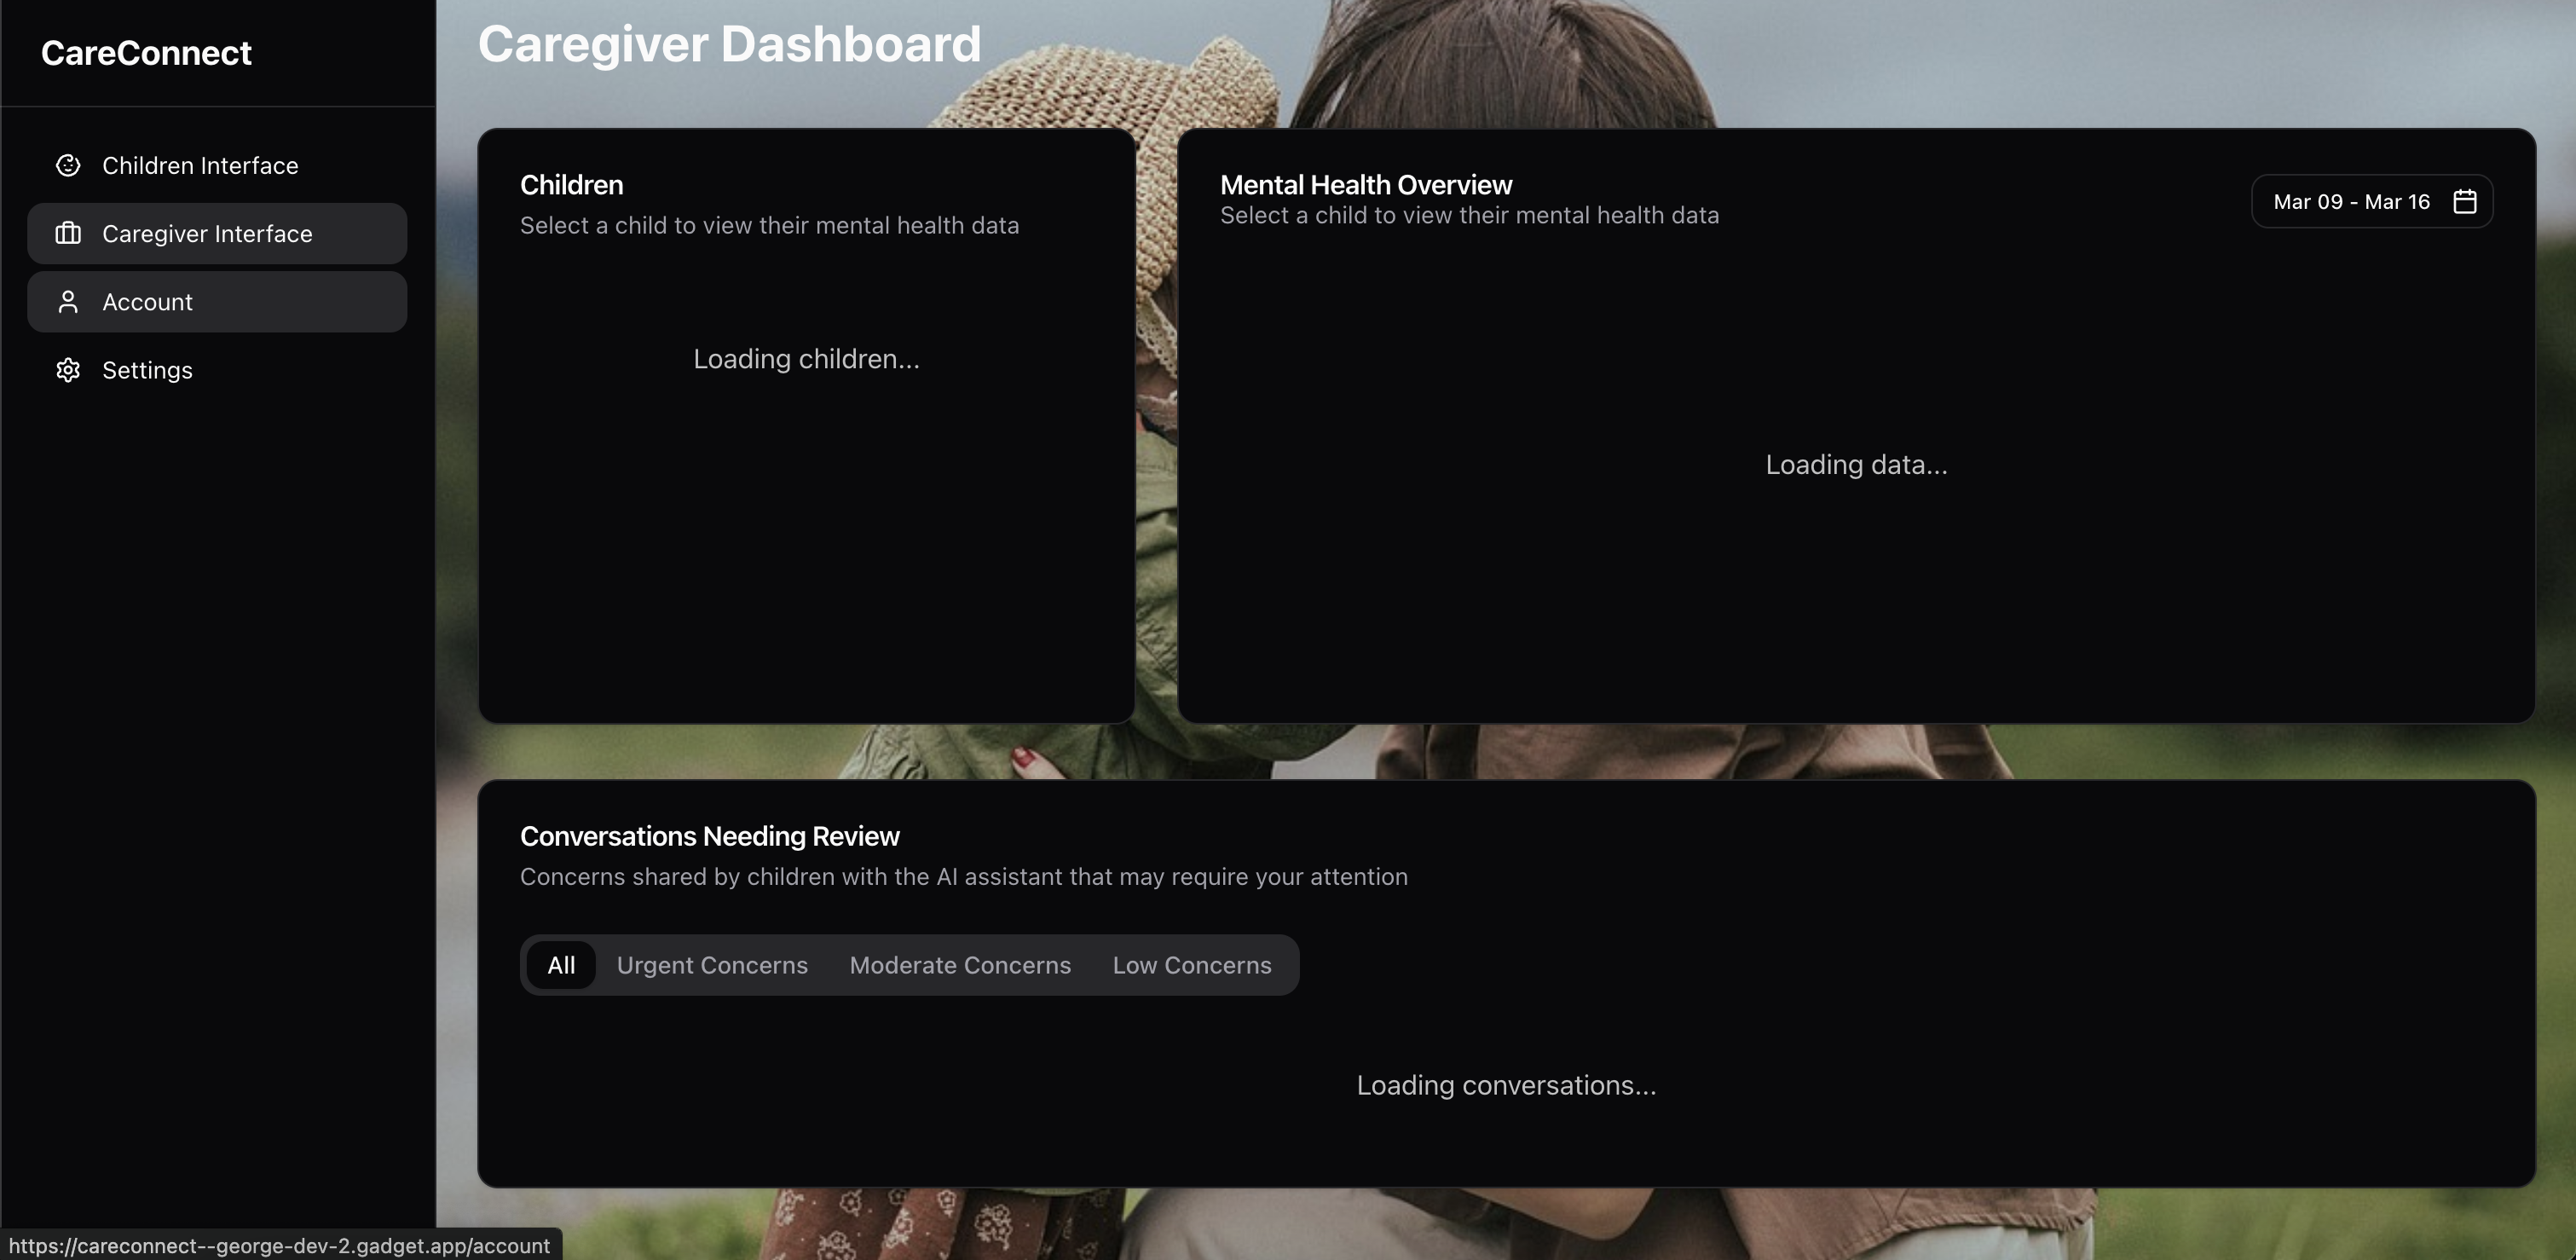Click the Mental Health Overview title
This screenshot has height=1260, width=2576.
click(1365, 185)
